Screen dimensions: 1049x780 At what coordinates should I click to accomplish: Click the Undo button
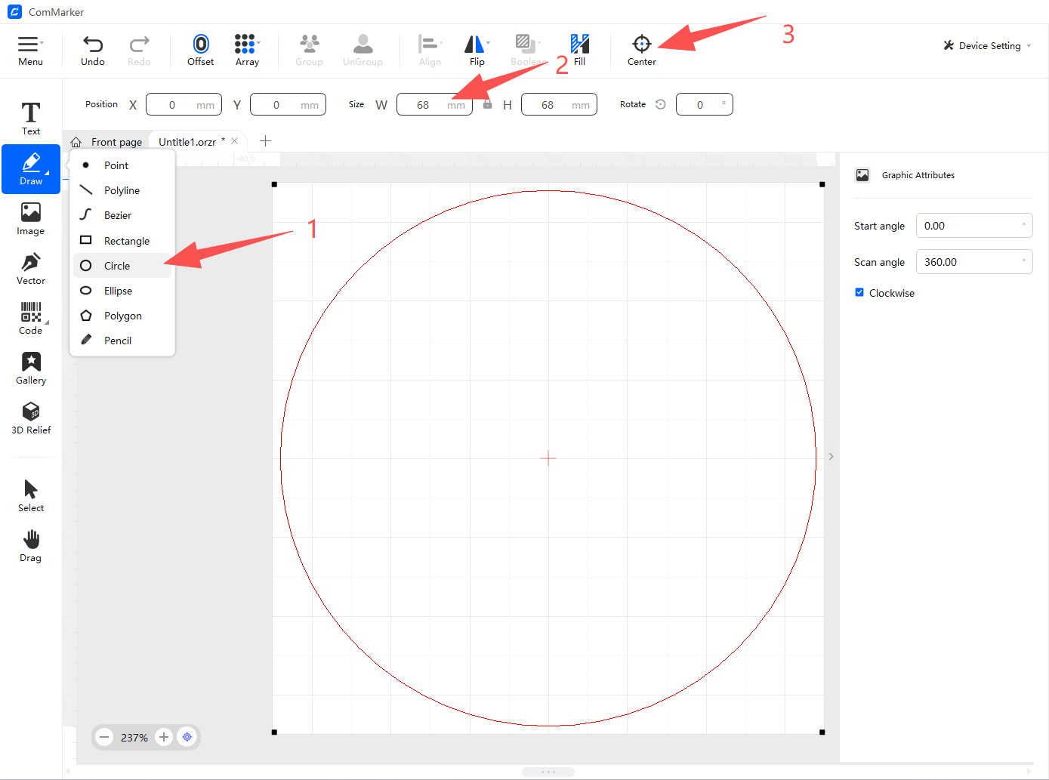[x=93, y=49]
